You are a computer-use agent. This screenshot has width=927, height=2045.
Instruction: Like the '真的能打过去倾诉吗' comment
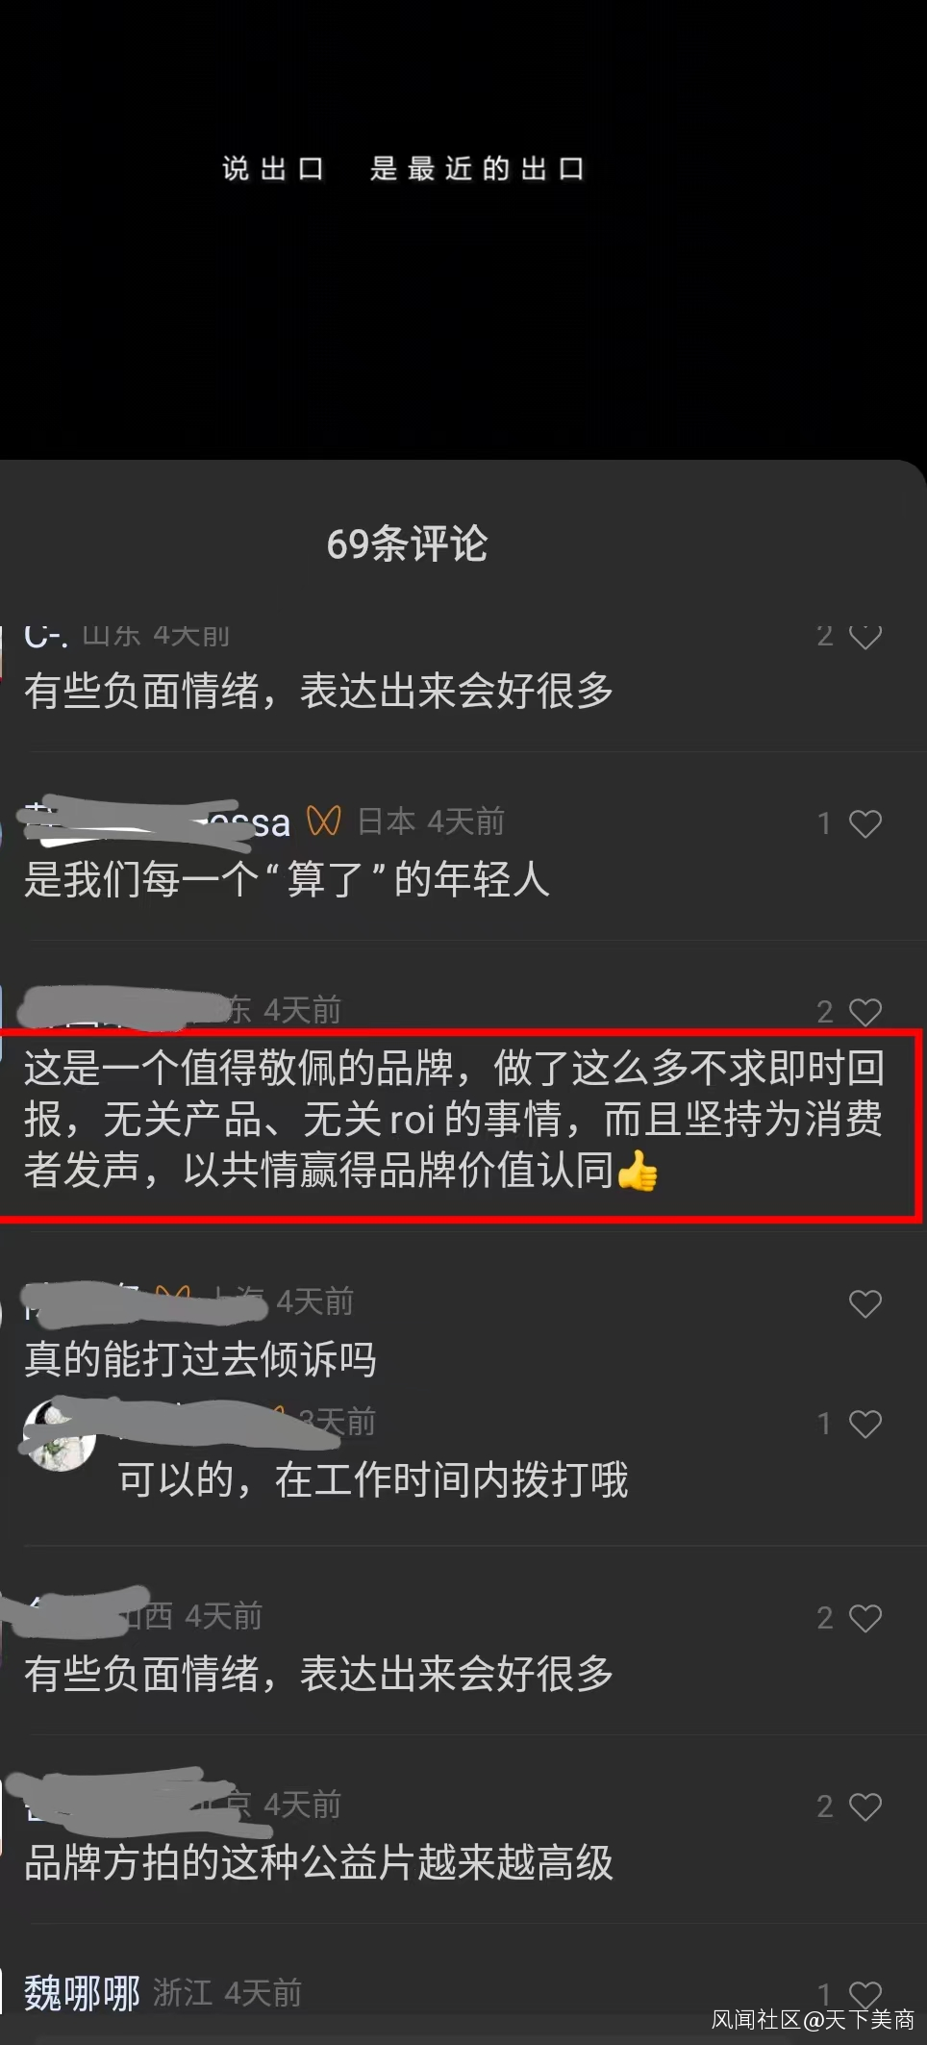(864, 1303)
